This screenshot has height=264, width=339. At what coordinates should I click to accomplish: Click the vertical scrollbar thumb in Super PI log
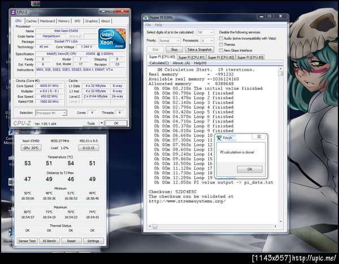click(281, 73)
